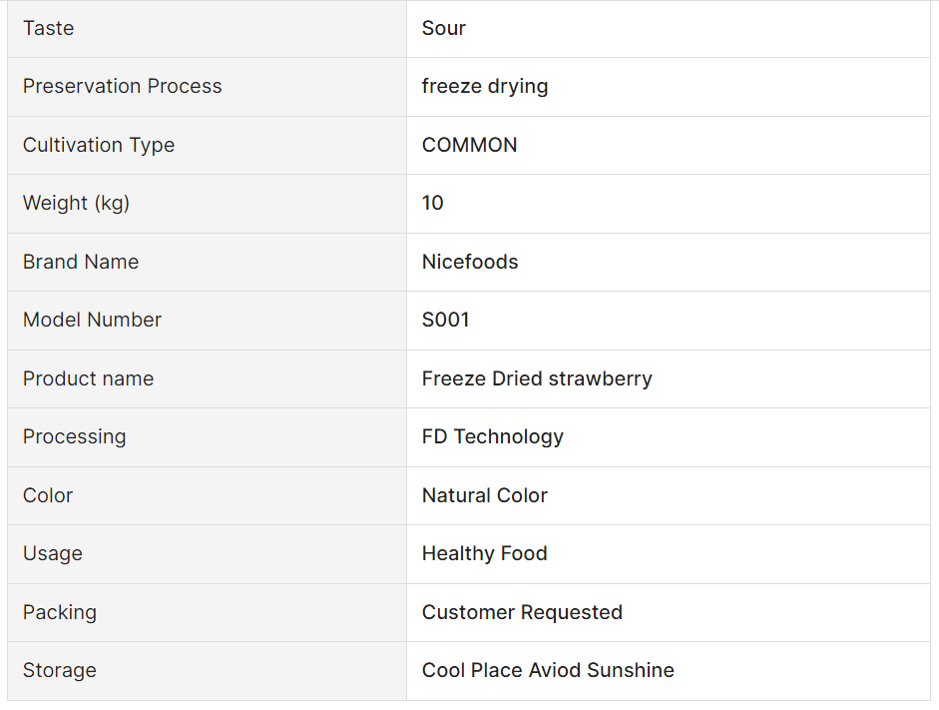
Task: Click Cool Place Aviod Sunshine text
Action: 548,670
